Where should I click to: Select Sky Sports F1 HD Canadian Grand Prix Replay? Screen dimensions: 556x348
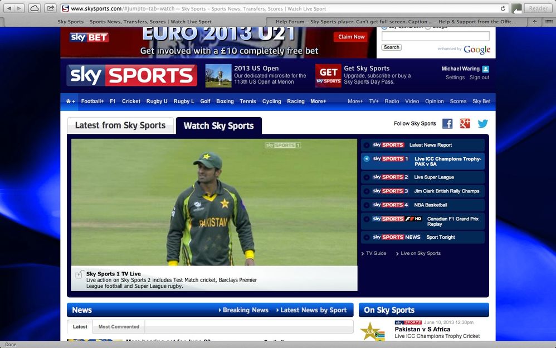[423, 221]
